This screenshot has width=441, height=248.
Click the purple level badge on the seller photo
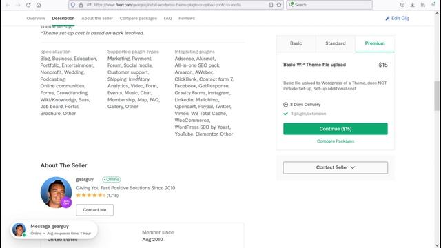66,202
